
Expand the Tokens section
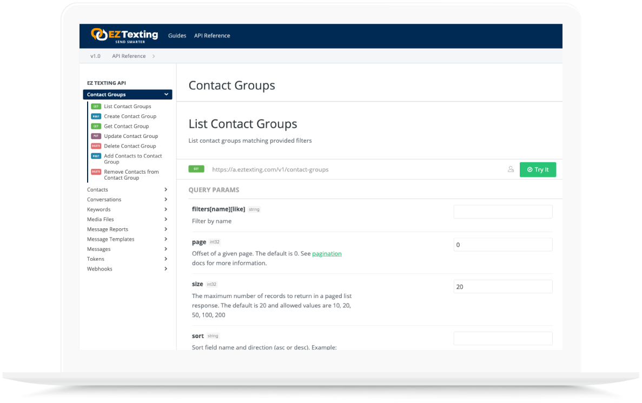click(x=166, y=259)
